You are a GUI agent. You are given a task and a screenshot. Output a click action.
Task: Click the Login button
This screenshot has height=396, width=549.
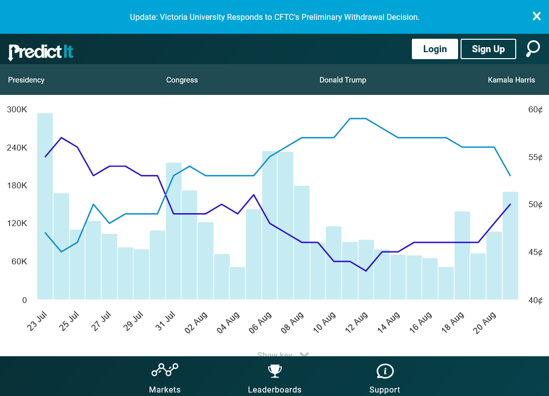coord(435,49)
